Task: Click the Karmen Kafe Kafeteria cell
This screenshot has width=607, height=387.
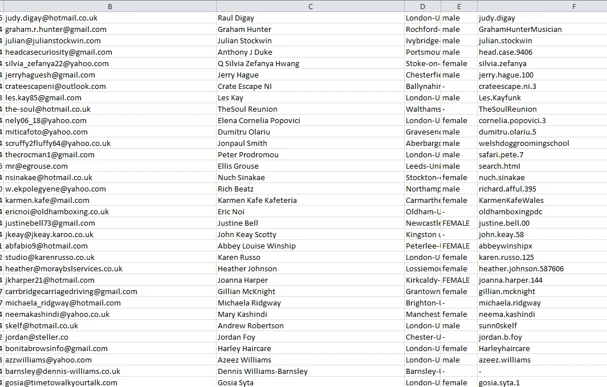Action: [x=257, y=200]
